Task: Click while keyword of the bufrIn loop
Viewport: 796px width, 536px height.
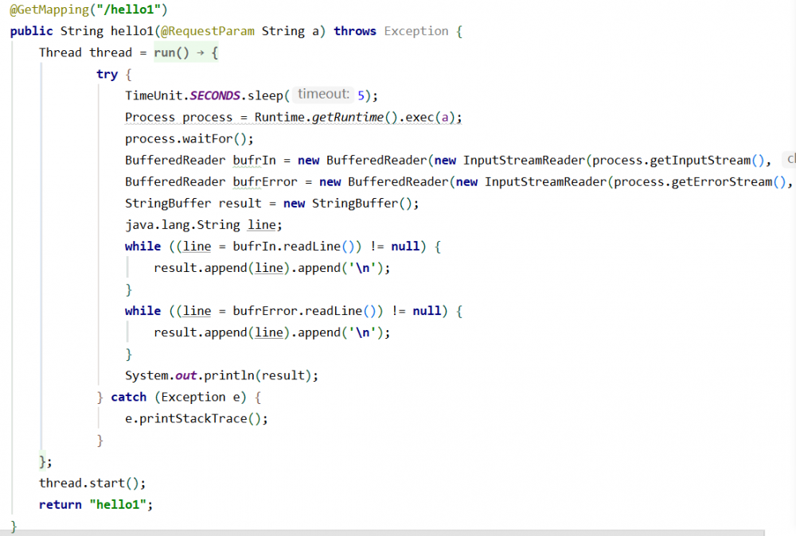Action: (x=142, y=247)
